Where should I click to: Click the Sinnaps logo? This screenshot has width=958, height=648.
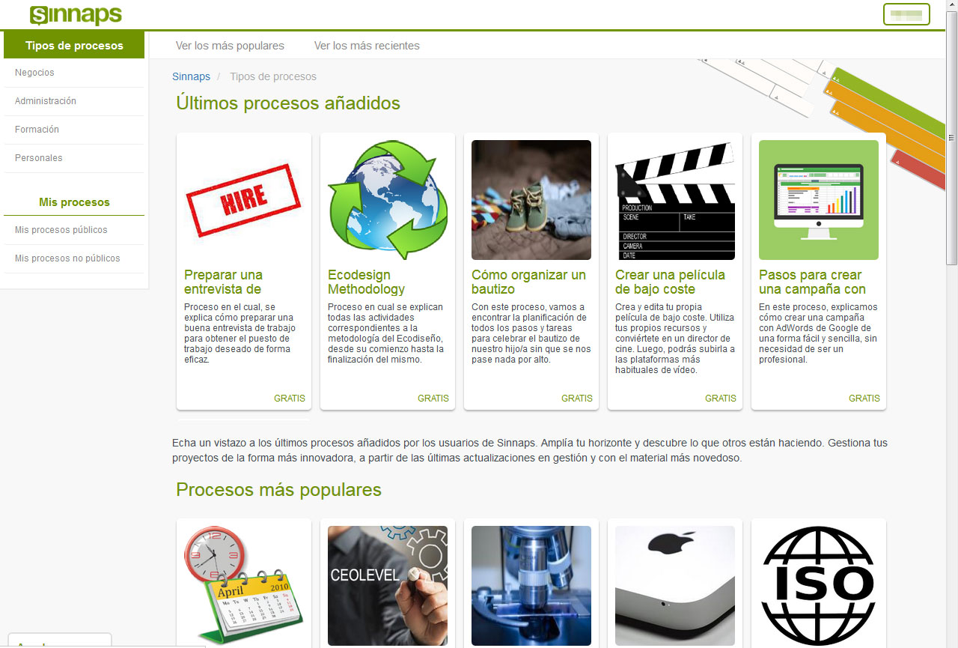[x=76, y=15]
